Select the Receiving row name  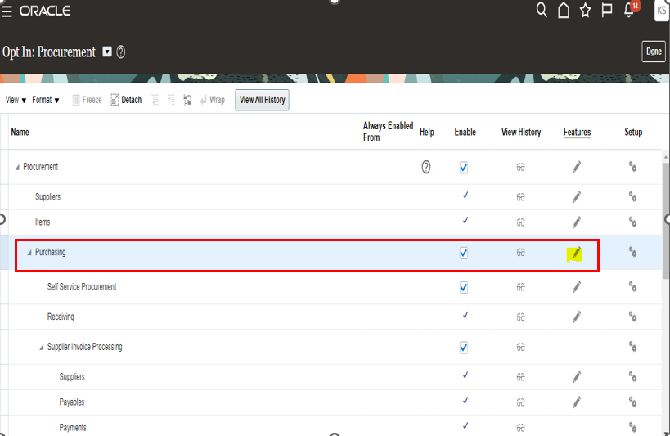click(x=61, y=317)
